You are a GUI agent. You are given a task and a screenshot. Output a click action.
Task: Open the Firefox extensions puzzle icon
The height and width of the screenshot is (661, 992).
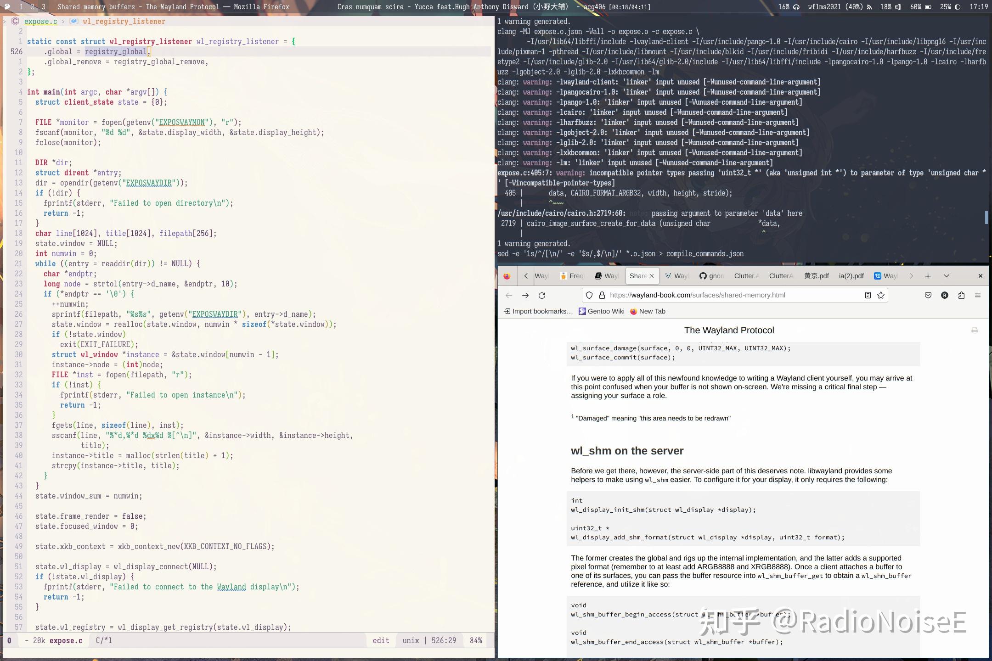[961, 296]
